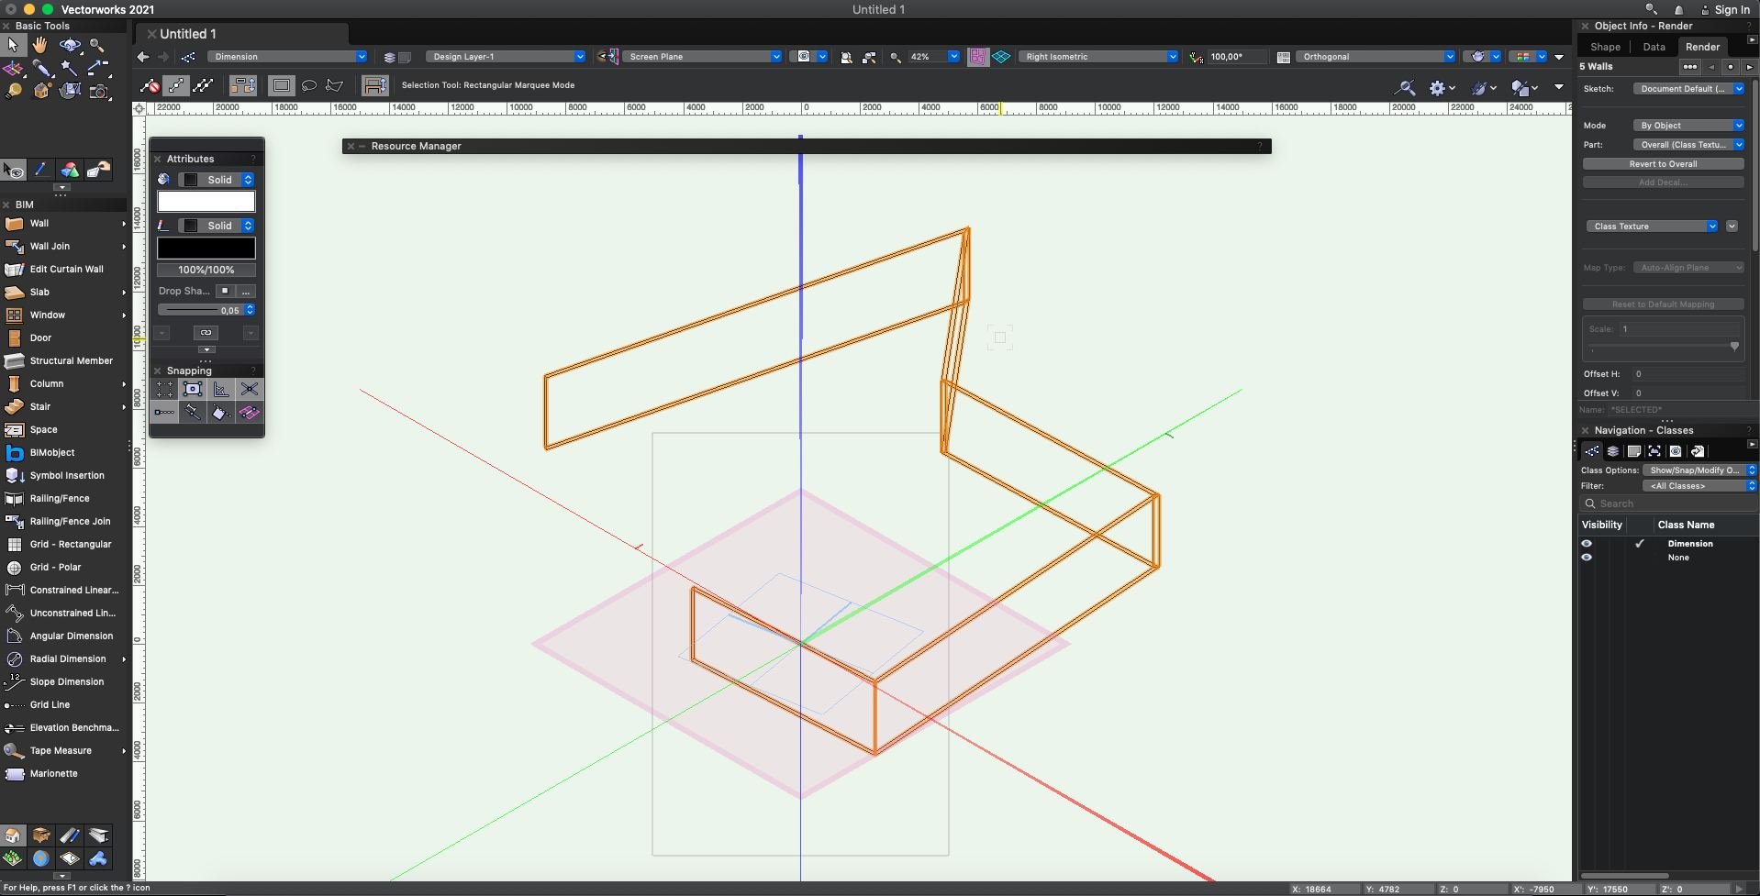This screenshot has width=1760, height=896.
Task: Open the Design Layer-1 dropdown
Action: click(x=506, y=57)
